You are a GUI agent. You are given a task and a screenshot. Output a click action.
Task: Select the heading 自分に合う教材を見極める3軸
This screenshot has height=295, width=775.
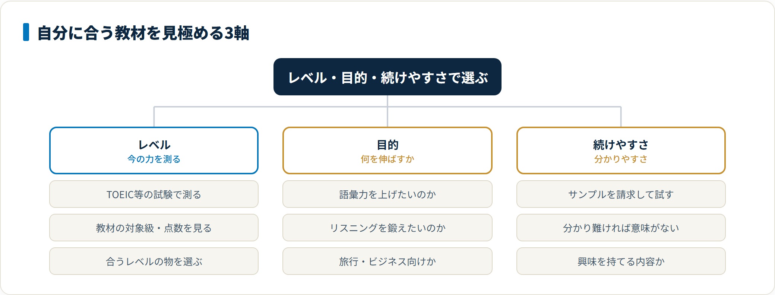[x=143, y=33]
